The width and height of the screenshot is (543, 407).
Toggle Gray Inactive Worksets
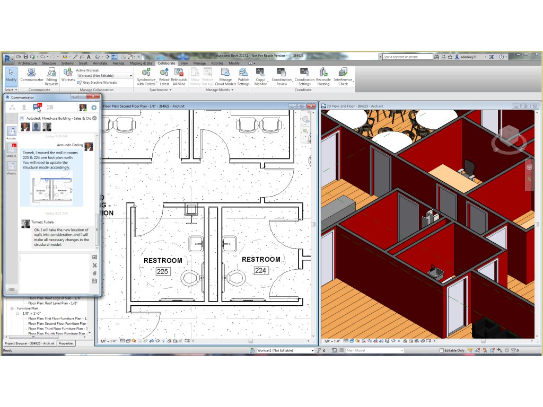coord(97,82)
